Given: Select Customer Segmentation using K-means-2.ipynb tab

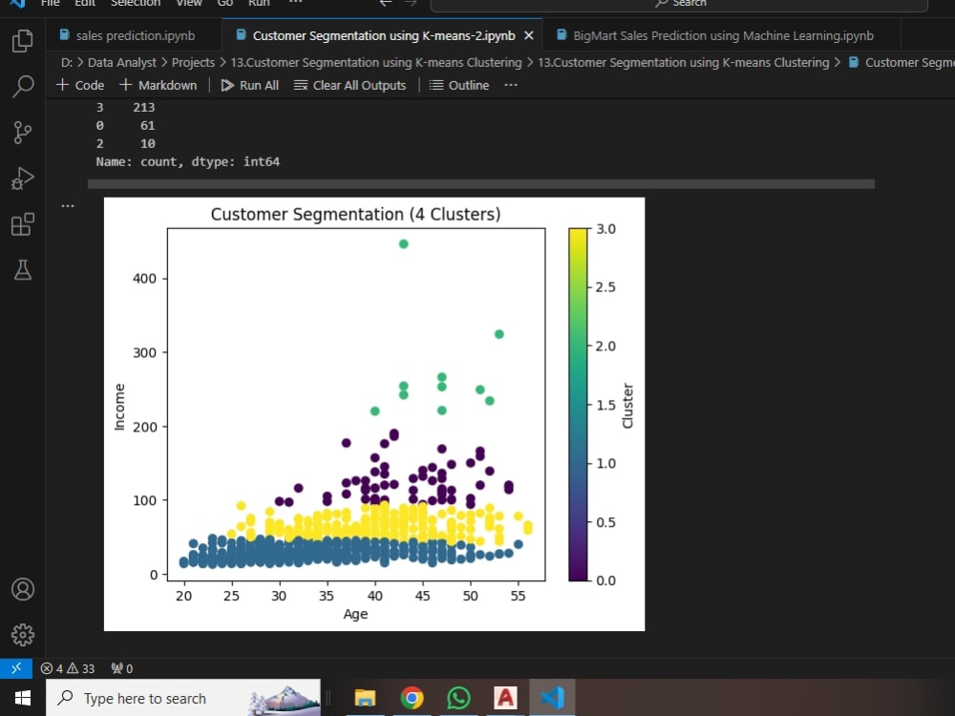Looking at the screenshot, I should pos(384,36).
